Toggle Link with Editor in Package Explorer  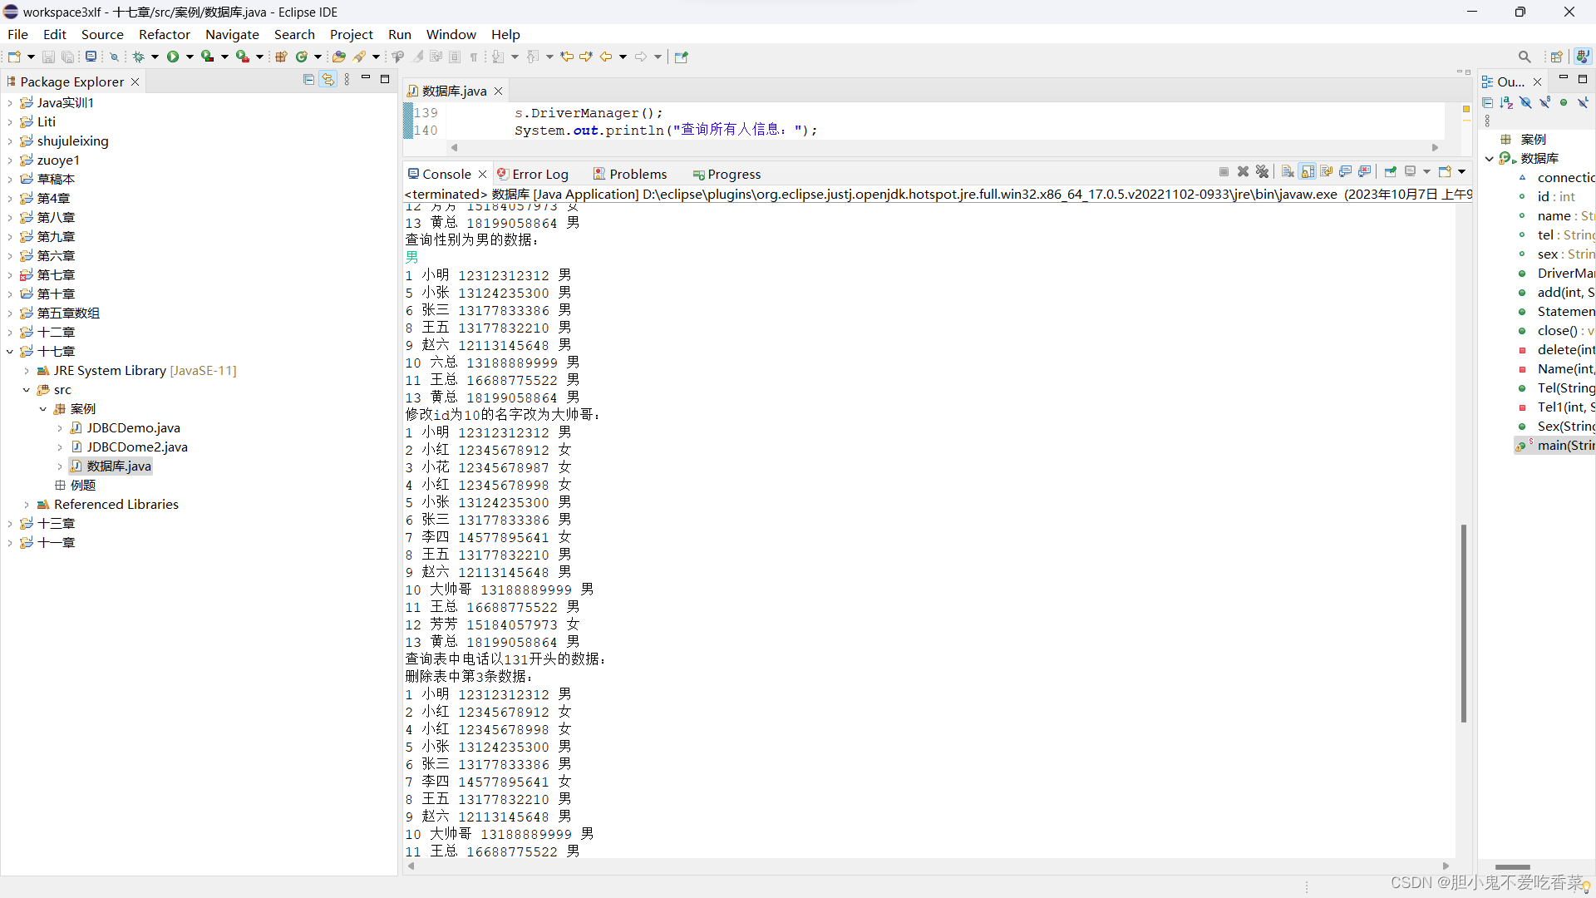pos(328,80)
